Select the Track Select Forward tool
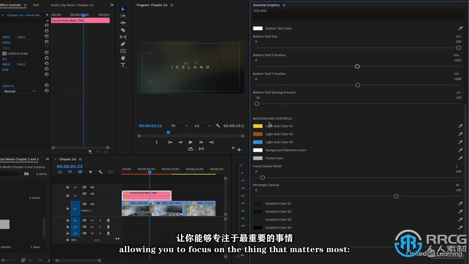 tap(123, 16)
